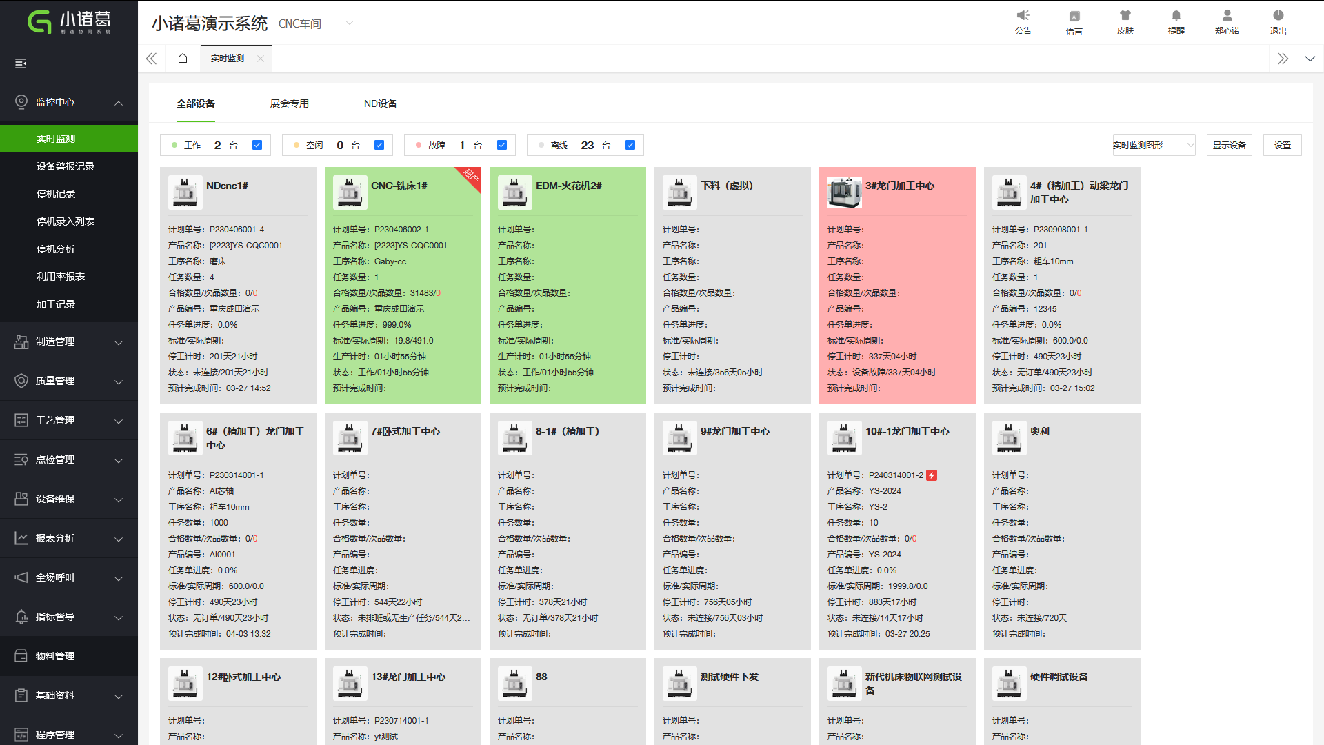
Task: Uncheck the 工作 status filter checkbox
Action: coord(257,145)
